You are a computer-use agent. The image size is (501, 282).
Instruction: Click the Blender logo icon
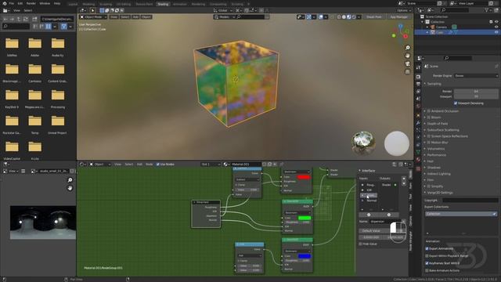tap(5, 3)
